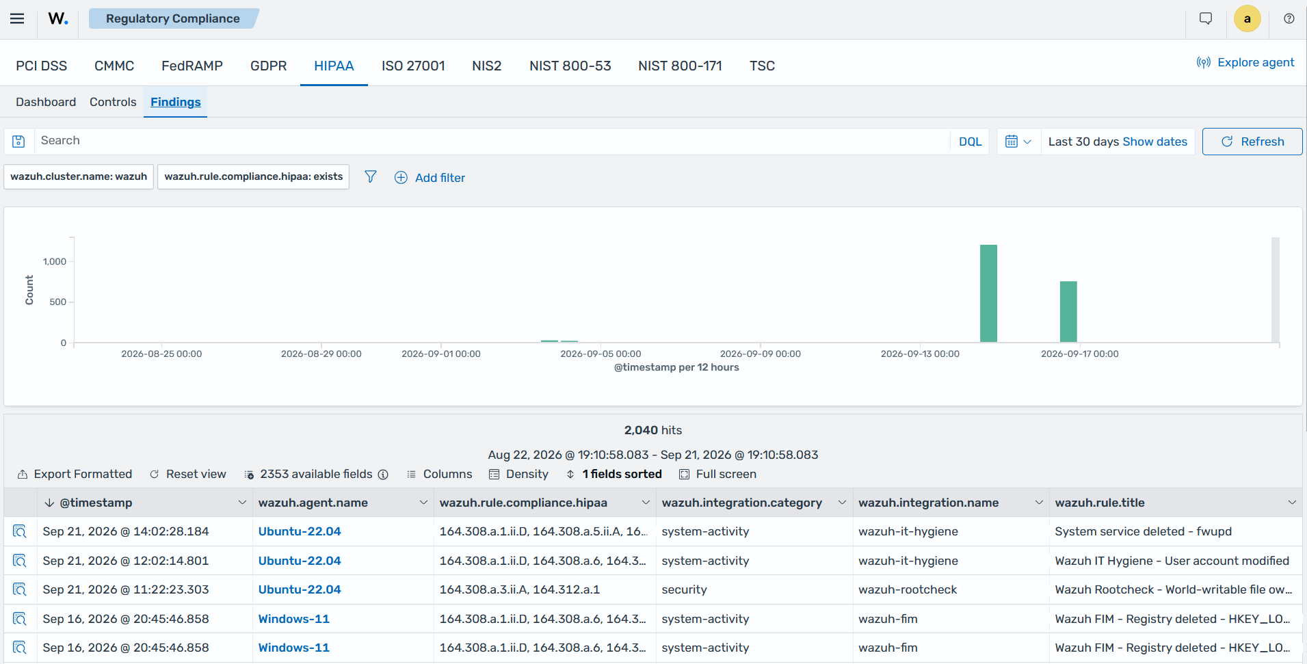Open the Columns settings
The width and height of the screenshot is (1307, 664).
point(439,474)
